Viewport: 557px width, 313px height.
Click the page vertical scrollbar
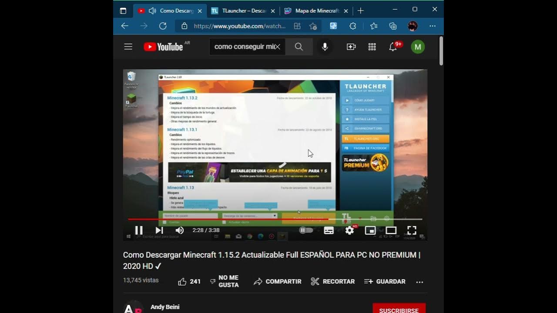click(441, 51)
